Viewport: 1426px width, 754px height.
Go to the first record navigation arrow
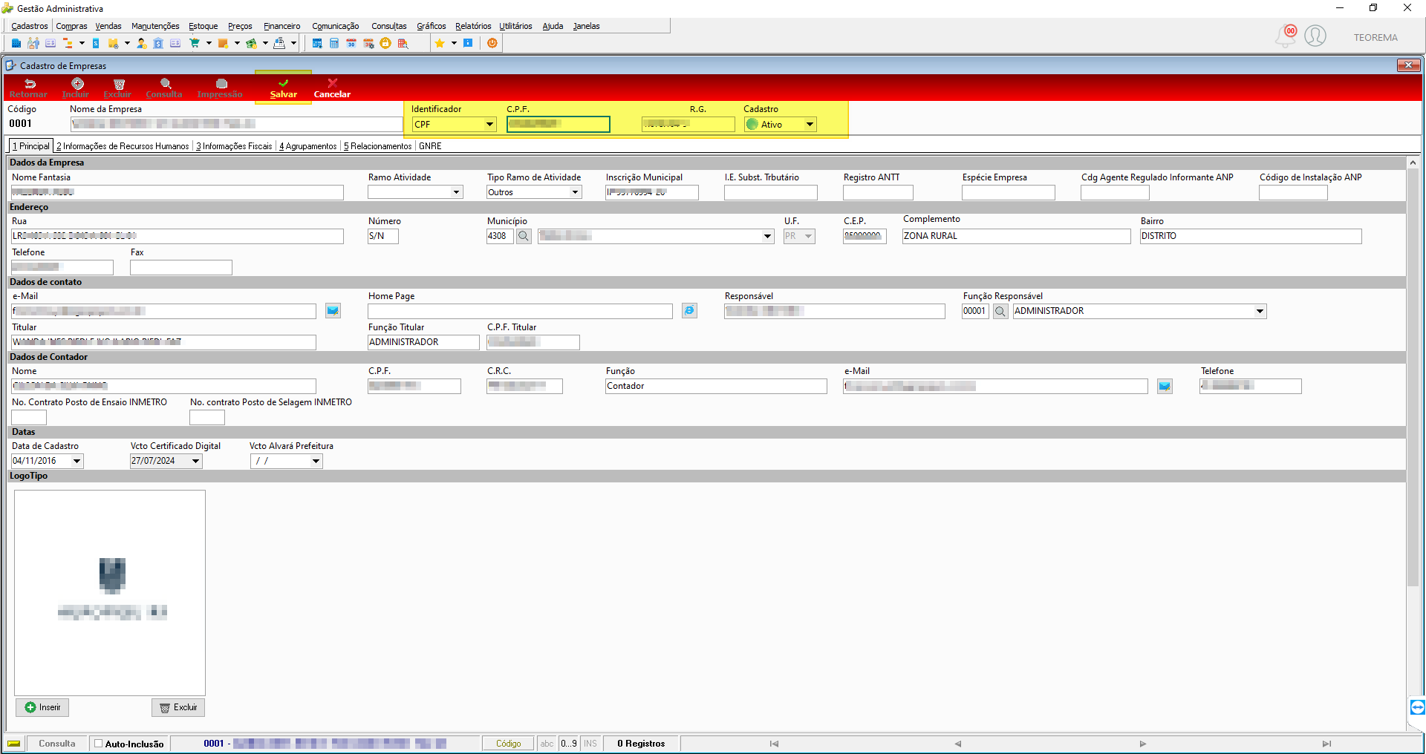point(774,744)
